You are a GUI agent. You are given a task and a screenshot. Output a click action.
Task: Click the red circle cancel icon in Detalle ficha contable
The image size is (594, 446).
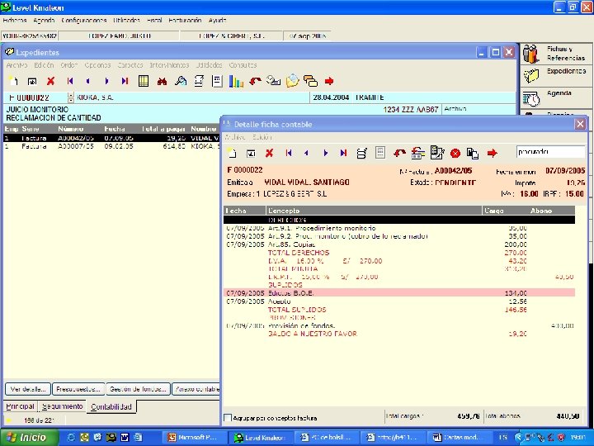(x=455, y=154)
